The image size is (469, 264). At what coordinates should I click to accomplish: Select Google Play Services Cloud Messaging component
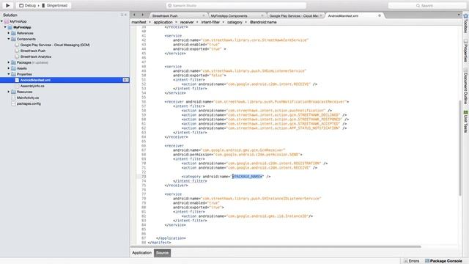[x=55, y=45]
